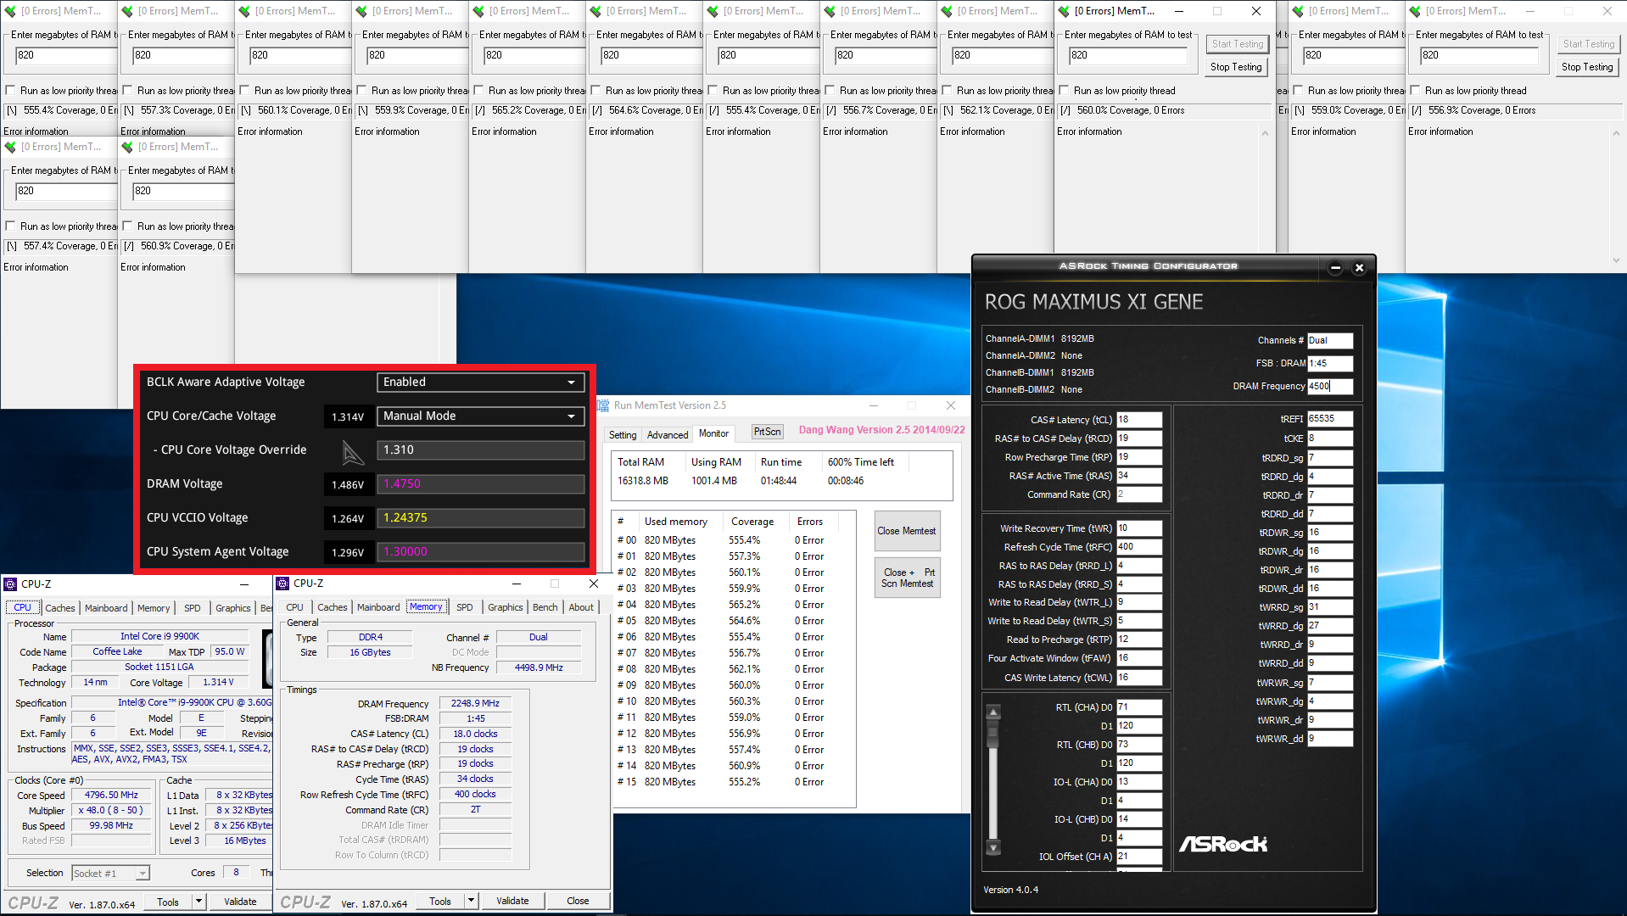Click MemTest icon of 556.7% coverage window
This screenshot has width=1627, height=916.
pos(830,11)
